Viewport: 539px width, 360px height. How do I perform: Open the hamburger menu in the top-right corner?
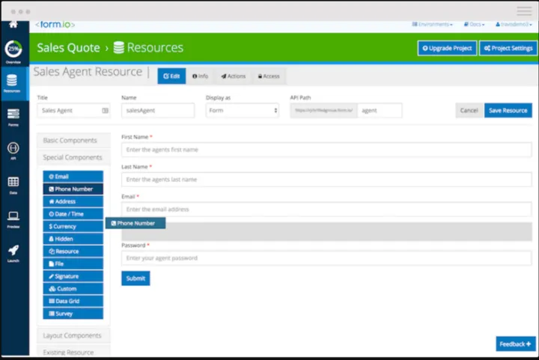[x=524, y=11]
